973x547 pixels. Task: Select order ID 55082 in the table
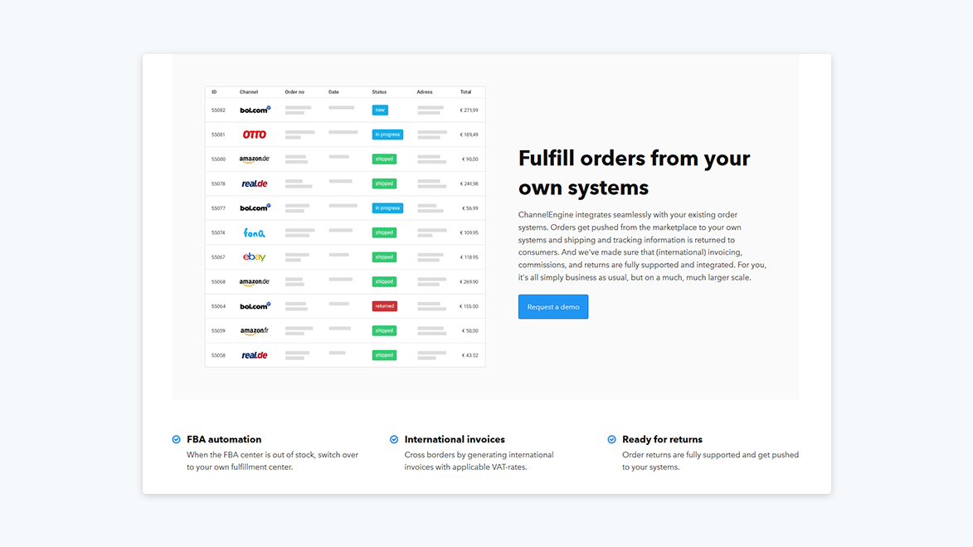point(217,110)
